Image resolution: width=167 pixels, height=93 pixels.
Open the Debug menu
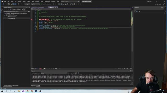[28, 2]
